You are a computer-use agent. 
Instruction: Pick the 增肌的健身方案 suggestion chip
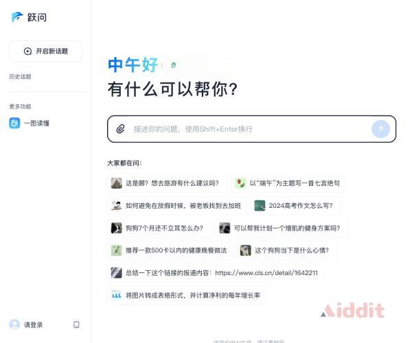pyautogui.click(x=282, y=228)
